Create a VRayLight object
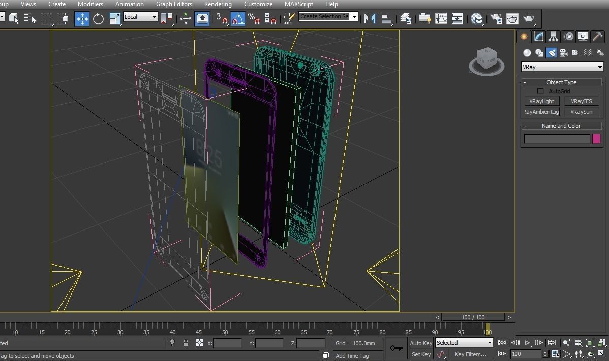Viewport: 609px width, 361px height. pyautogui.click(x=541, y=101)
